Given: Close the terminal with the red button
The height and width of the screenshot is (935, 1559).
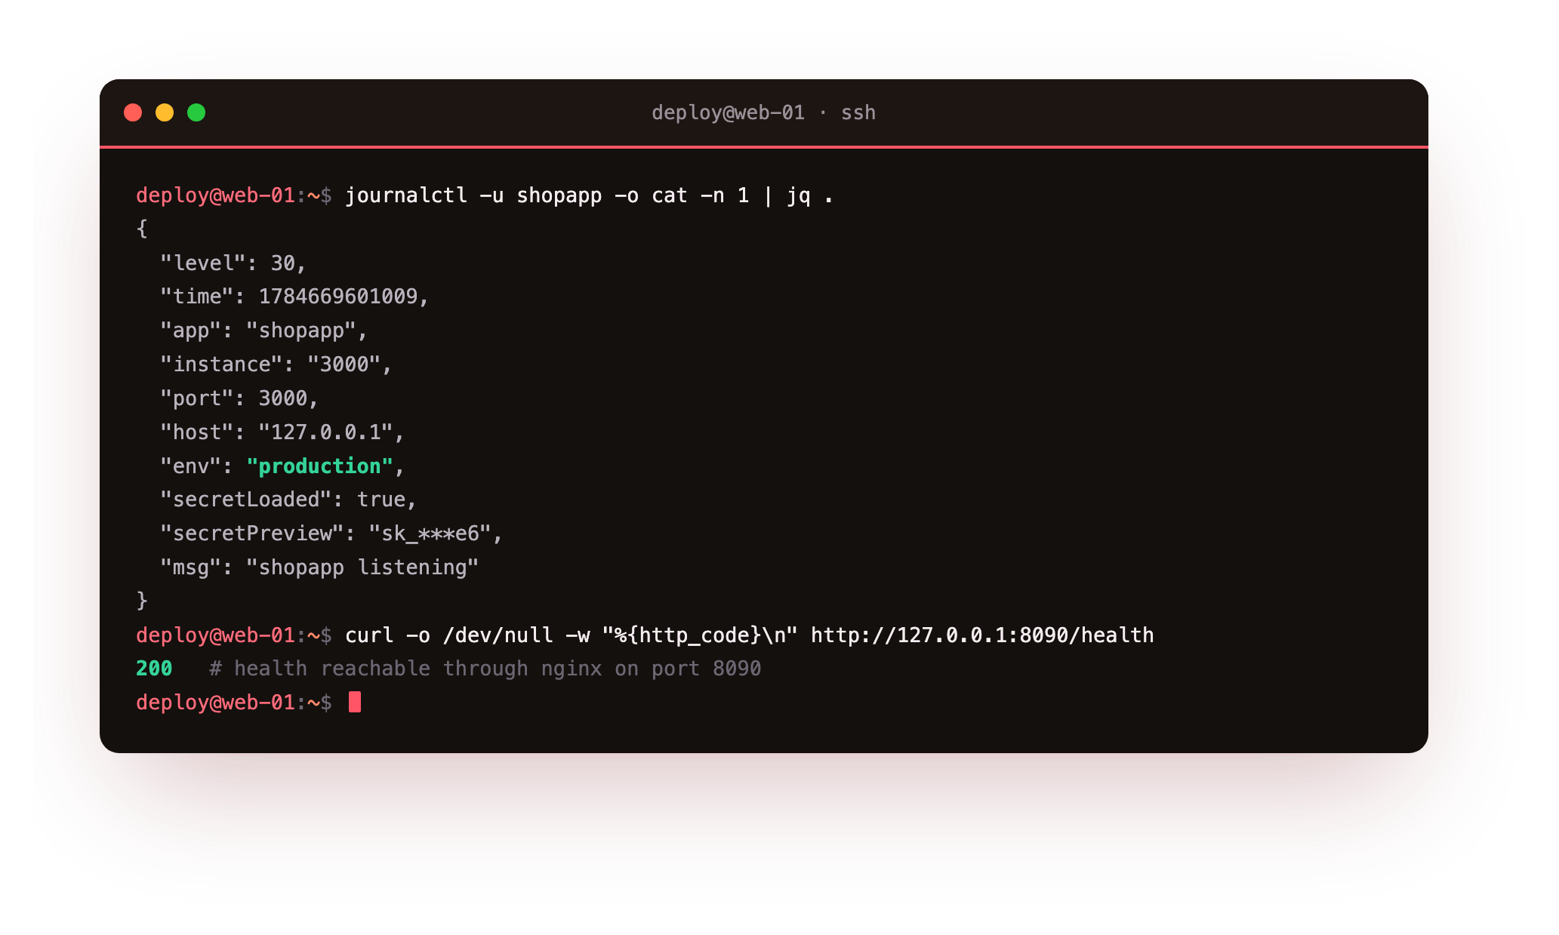Looking at the screenshot, I should point(133,112).
